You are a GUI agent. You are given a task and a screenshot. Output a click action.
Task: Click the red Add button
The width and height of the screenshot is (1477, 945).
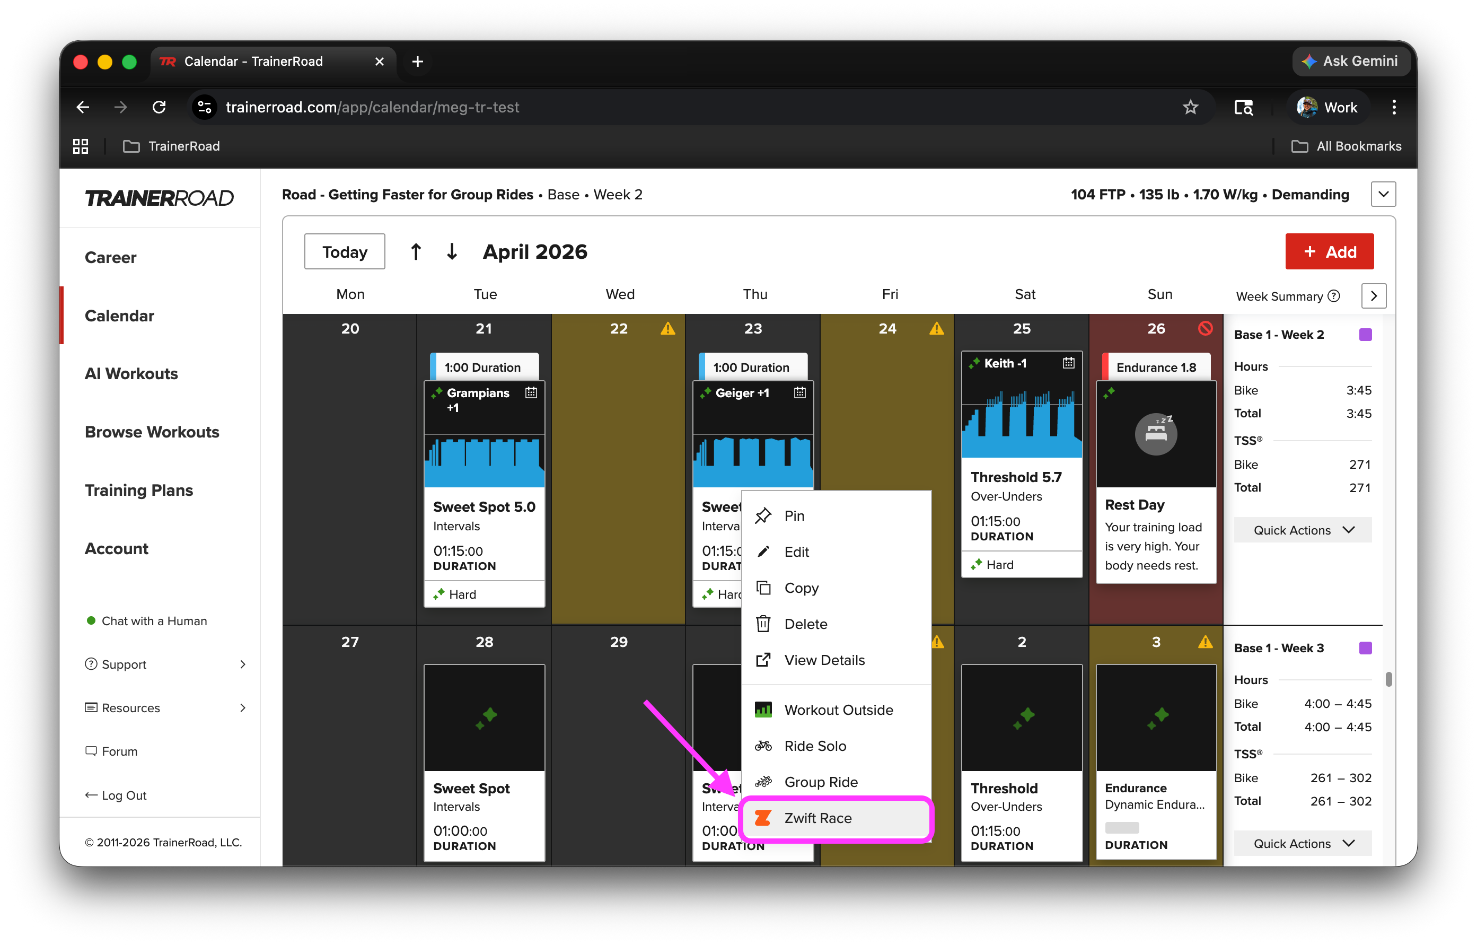[x=1329, y=251]
